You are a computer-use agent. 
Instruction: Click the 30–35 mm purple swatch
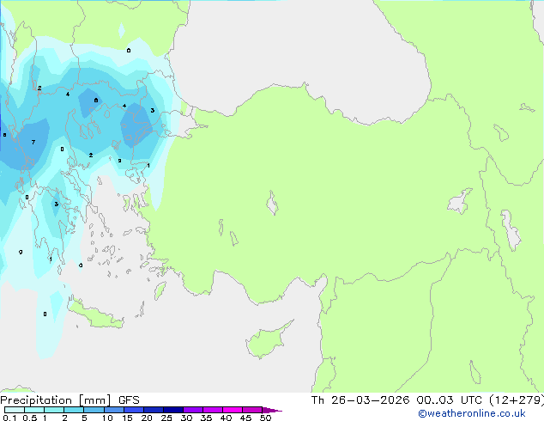(x=193, y=410)
